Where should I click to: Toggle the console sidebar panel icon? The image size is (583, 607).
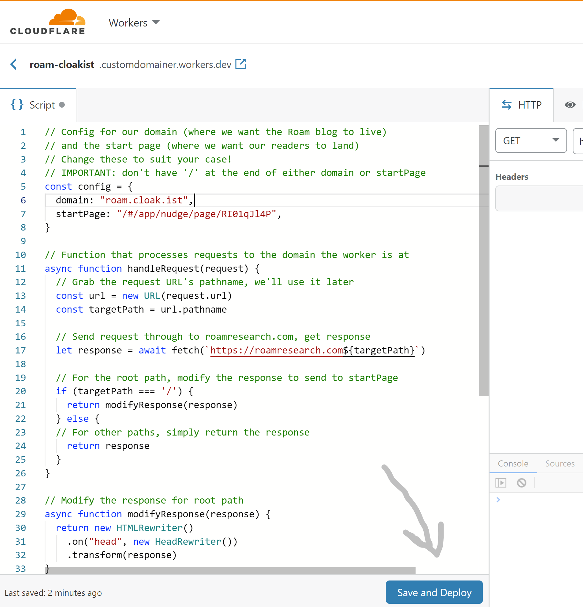click(501, 483)
